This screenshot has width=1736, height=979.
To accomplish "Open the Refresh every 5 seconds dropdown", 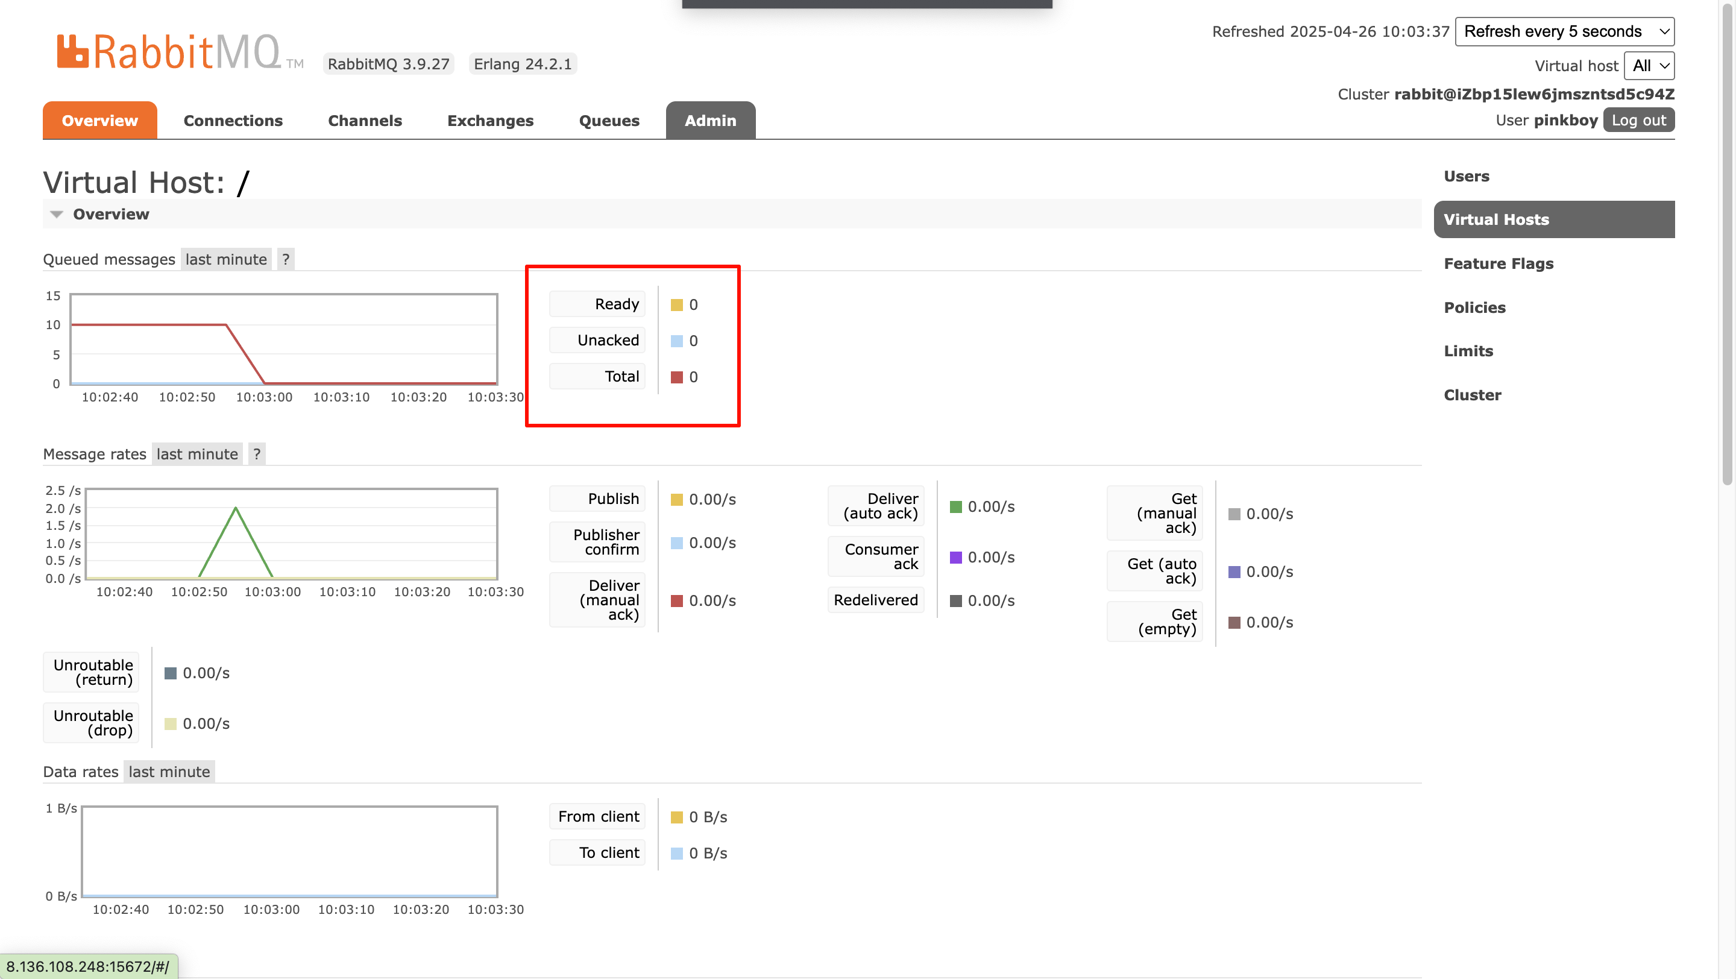I will 1564,32.
